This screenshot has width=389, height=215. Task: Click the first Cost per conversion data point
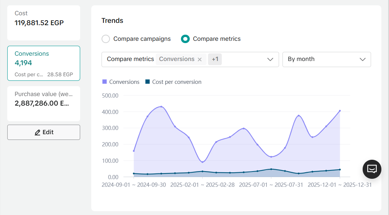(134, 173)
